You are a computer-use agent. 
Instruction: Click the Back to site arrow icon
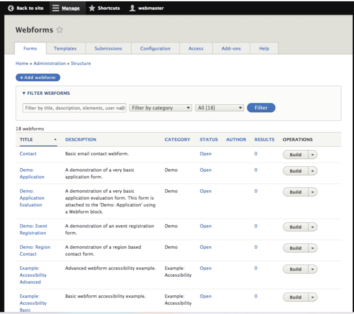tap(10, 8)
